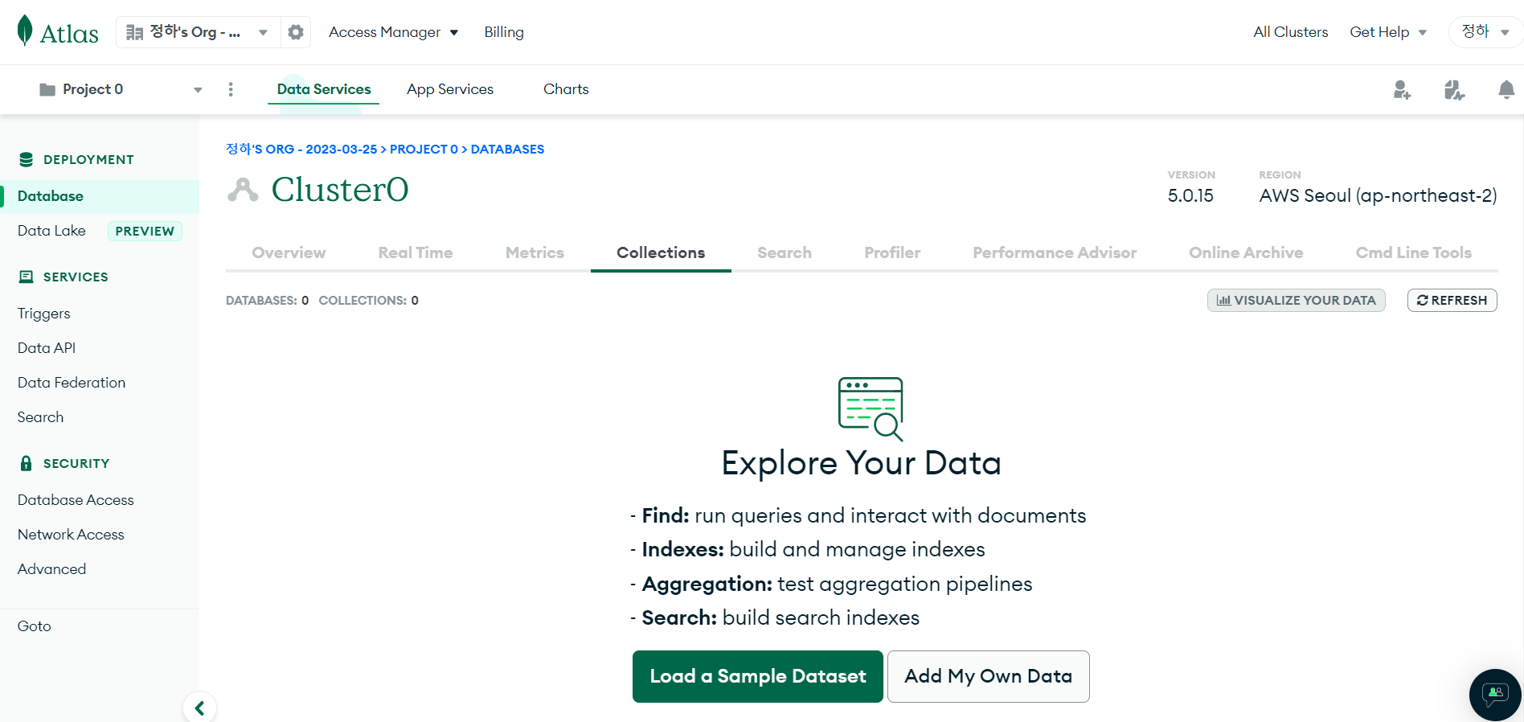The height and width of the screenshot is (722, 1524).
Task: Click the Security section header
Action: (x=76, y=464)
